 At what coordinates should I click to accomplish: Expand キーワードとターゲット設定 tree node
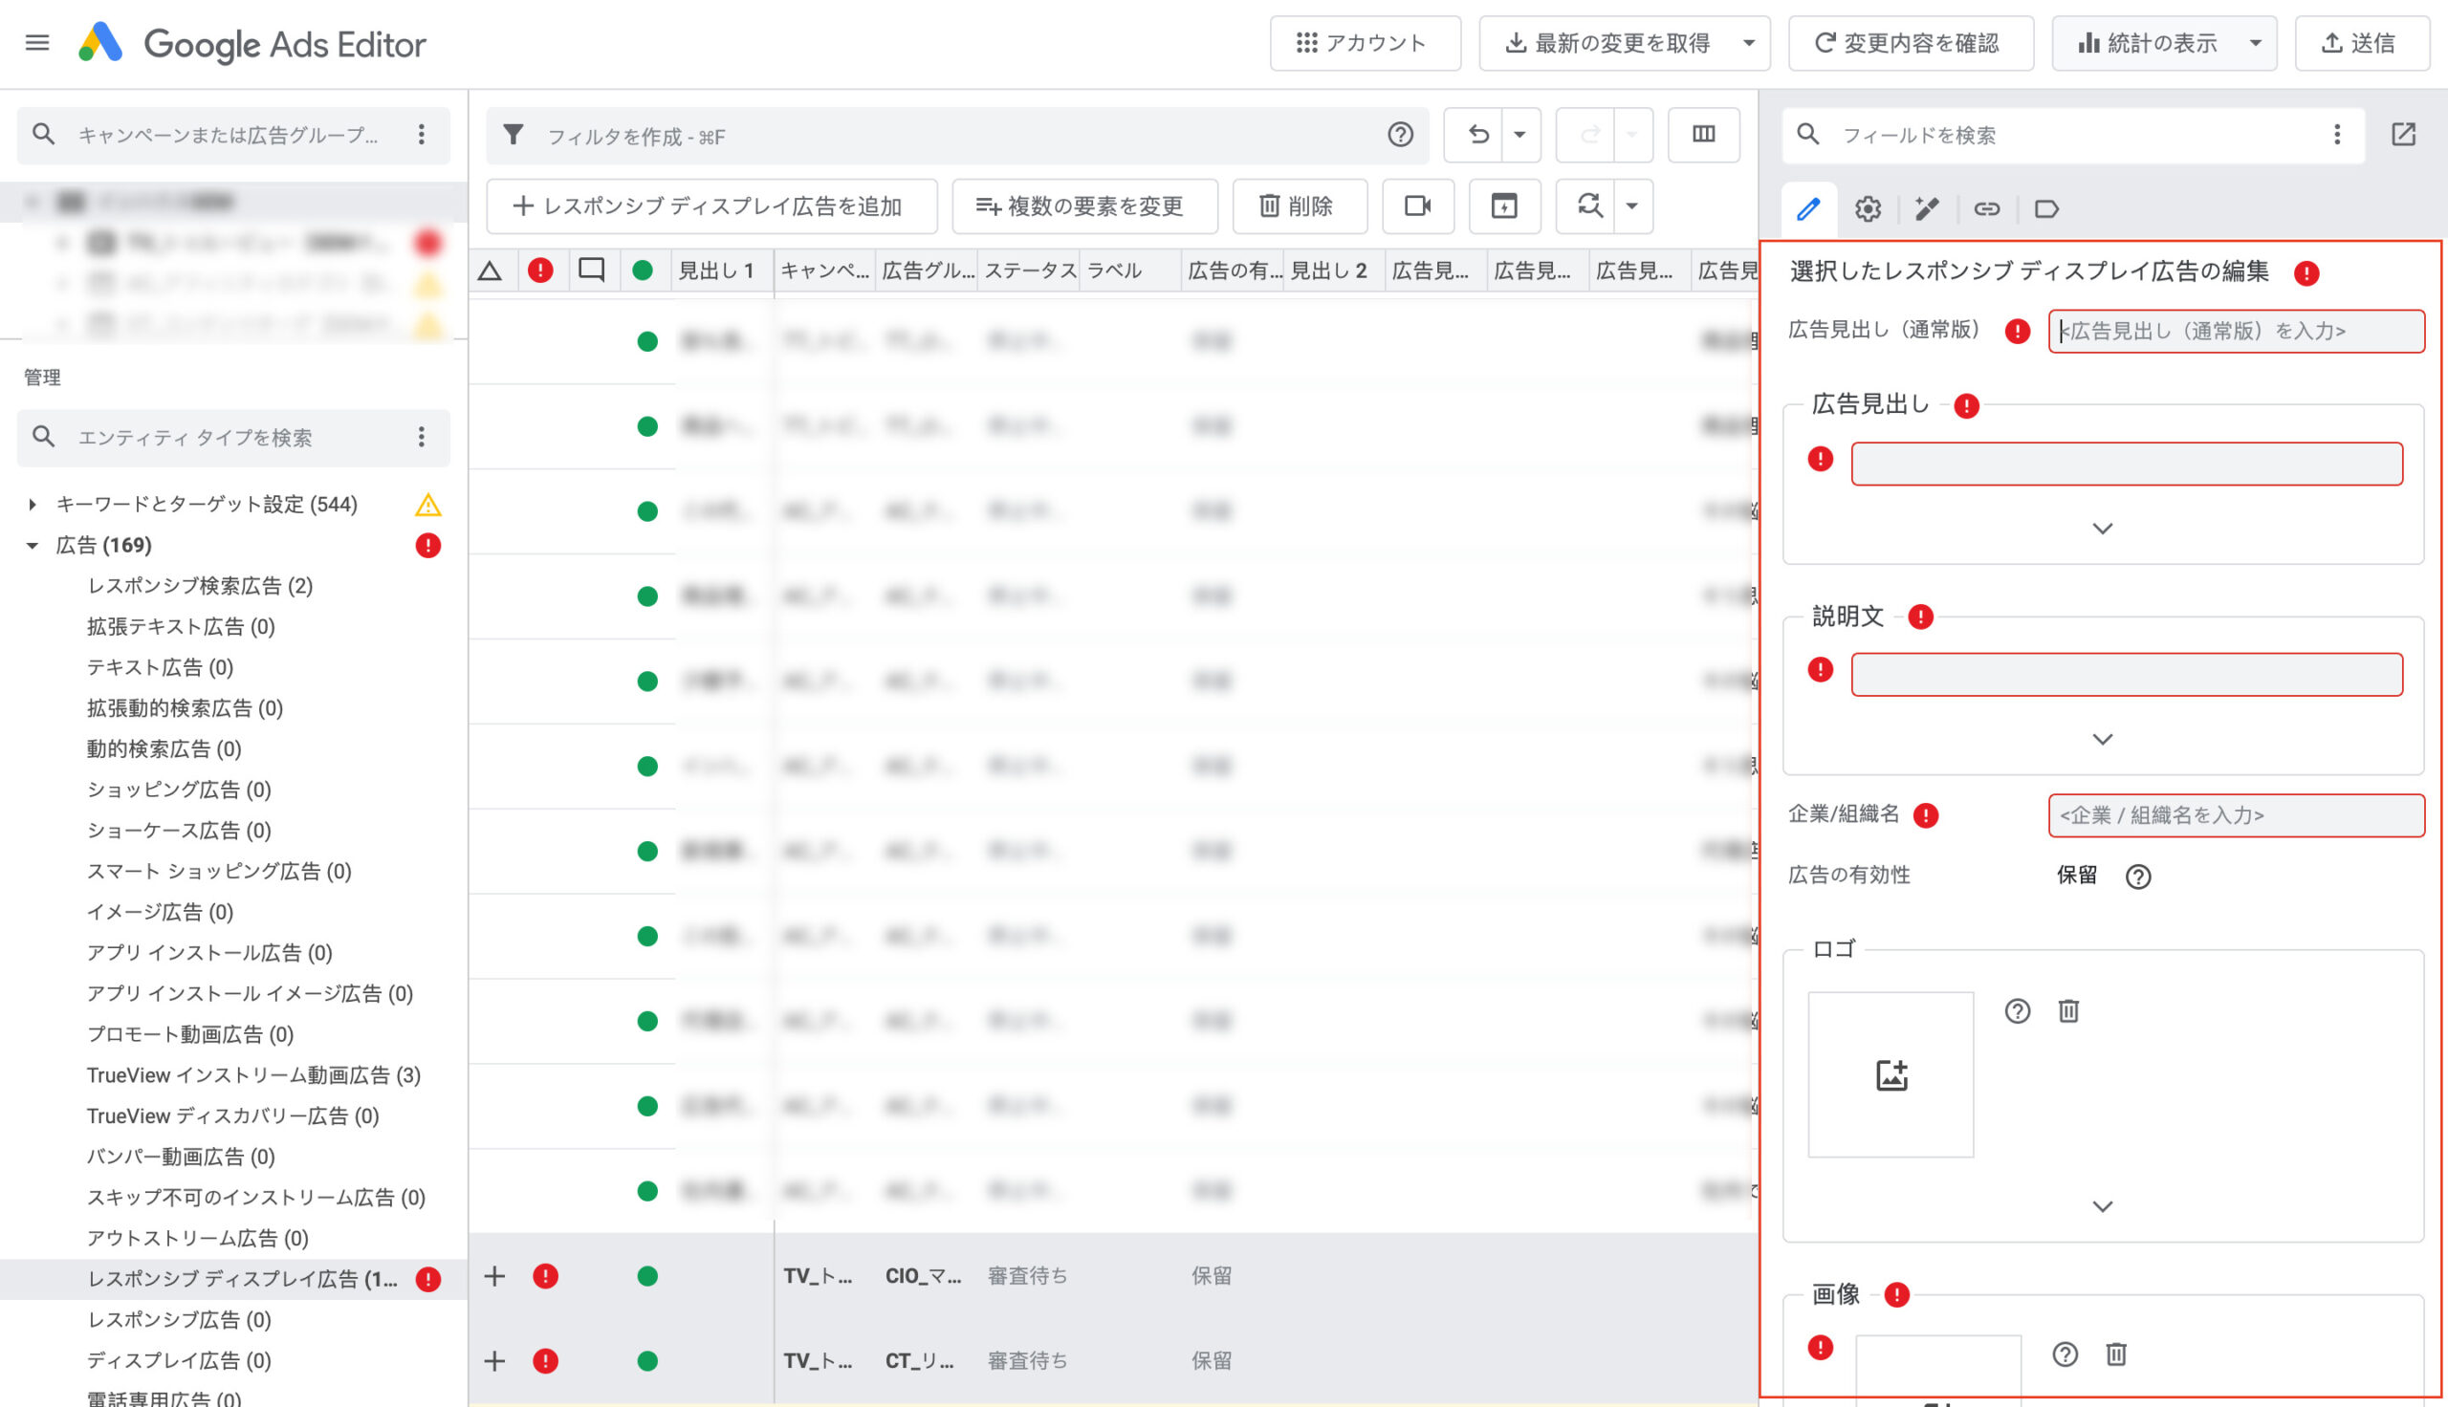tap(33, 505)
